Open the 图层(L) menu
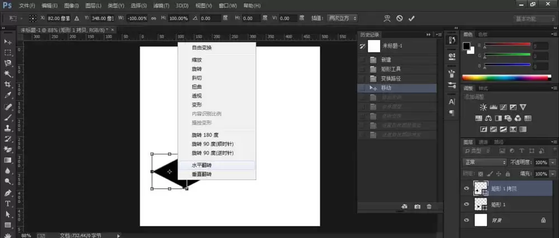 (x=93, y=6)
